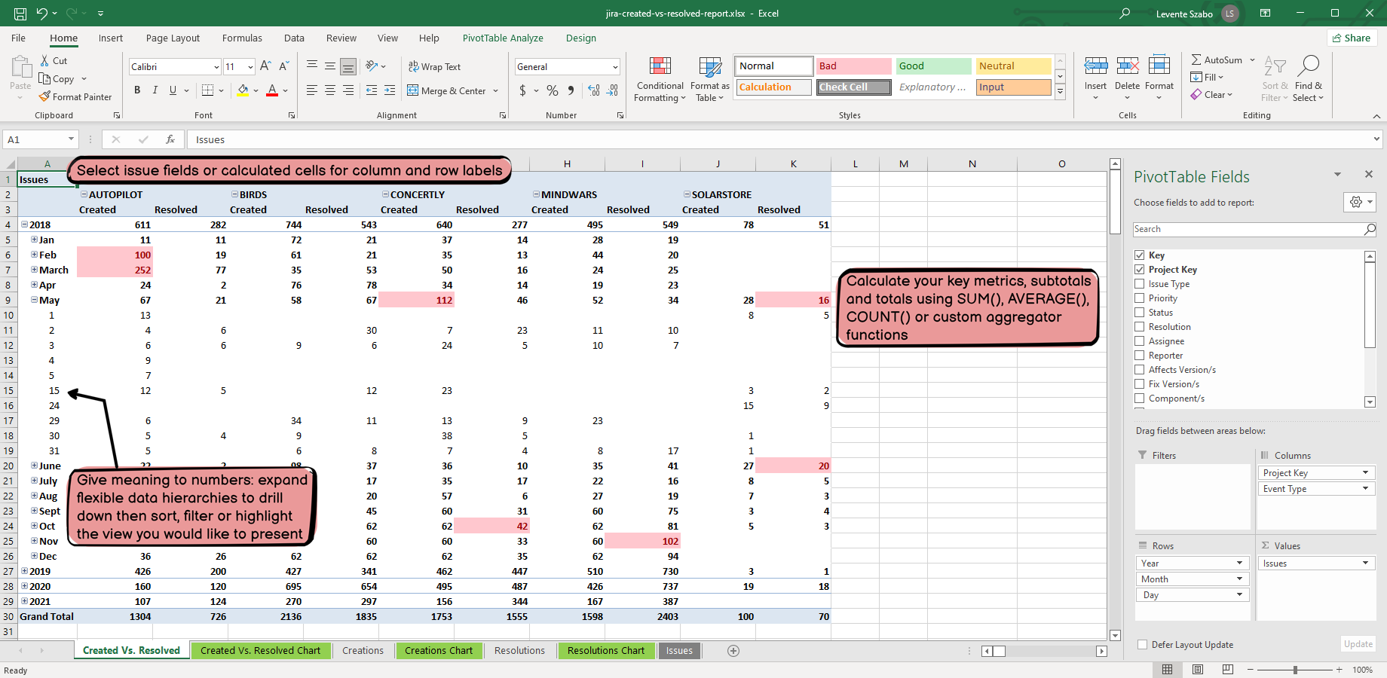The width and height of the screenshot is (1387, 678).
Task: Tick the Defer Layout Update checkbox
Action: point(1142,645)
